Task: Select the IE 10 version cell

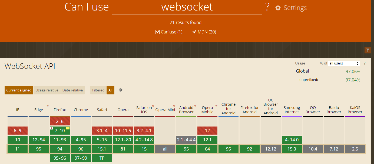Action: pyautogui.click(x=18, y=140)
